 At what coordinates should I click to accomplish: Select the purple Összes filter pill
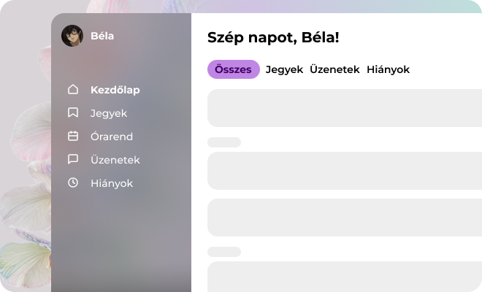(233, 69)
